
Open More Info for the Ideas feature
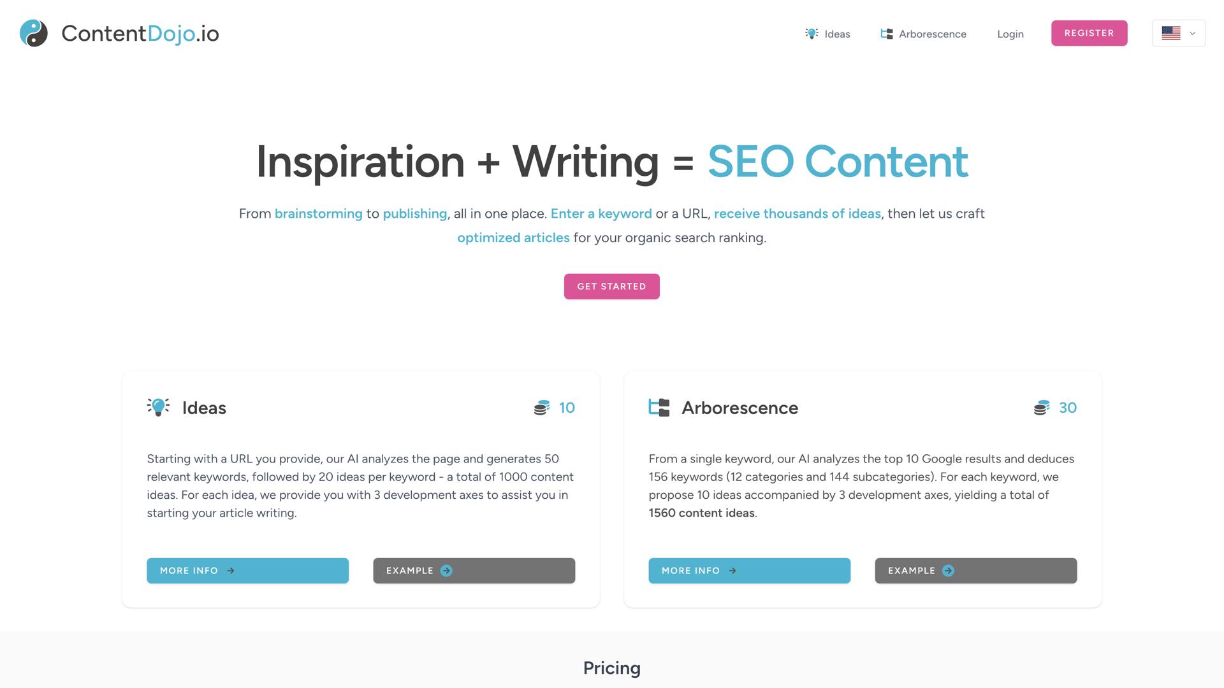247,571
